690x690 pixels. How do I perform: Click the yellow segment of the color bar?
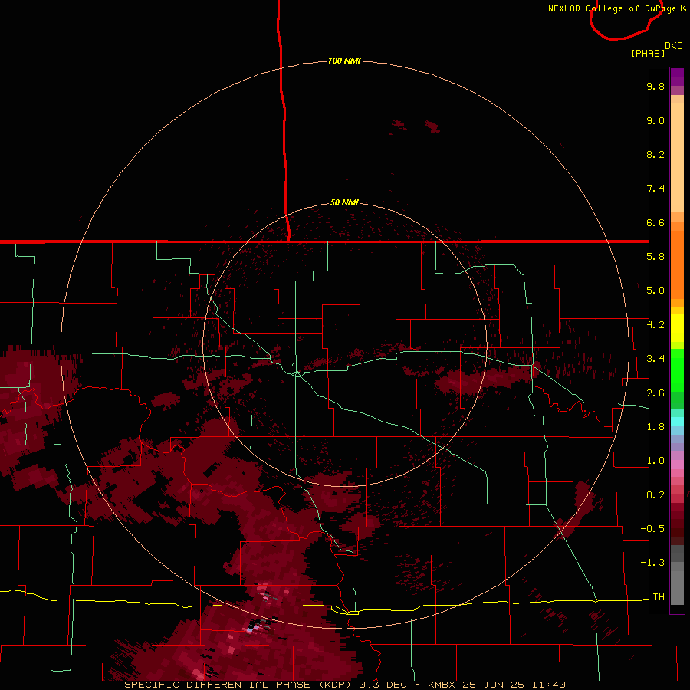[x=677, y=328]
